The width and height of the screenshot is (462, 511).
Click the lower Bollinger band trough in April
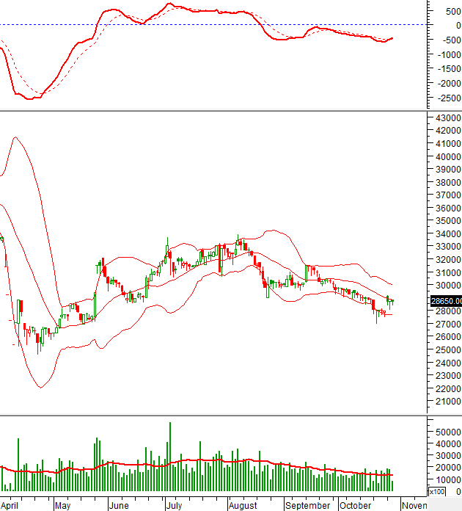40,387
